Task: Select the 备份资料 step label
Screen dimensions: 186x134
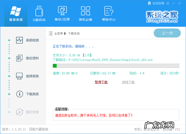Action: (x=32, y=58)
